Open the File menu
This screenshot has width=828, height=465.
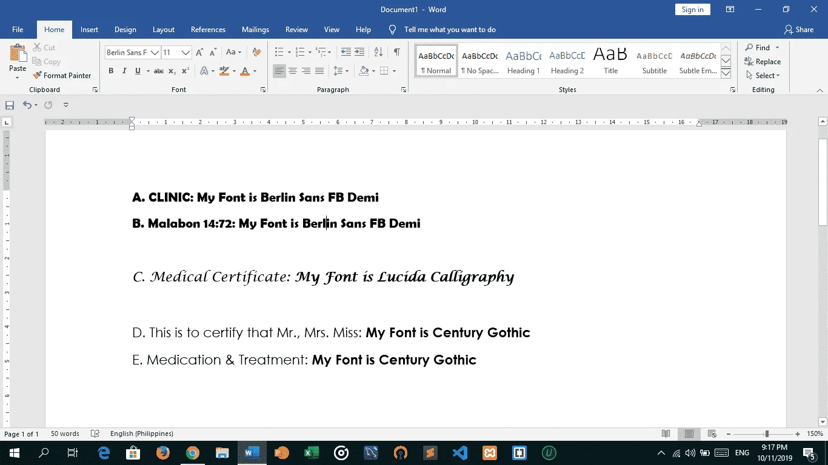[18, 30]
